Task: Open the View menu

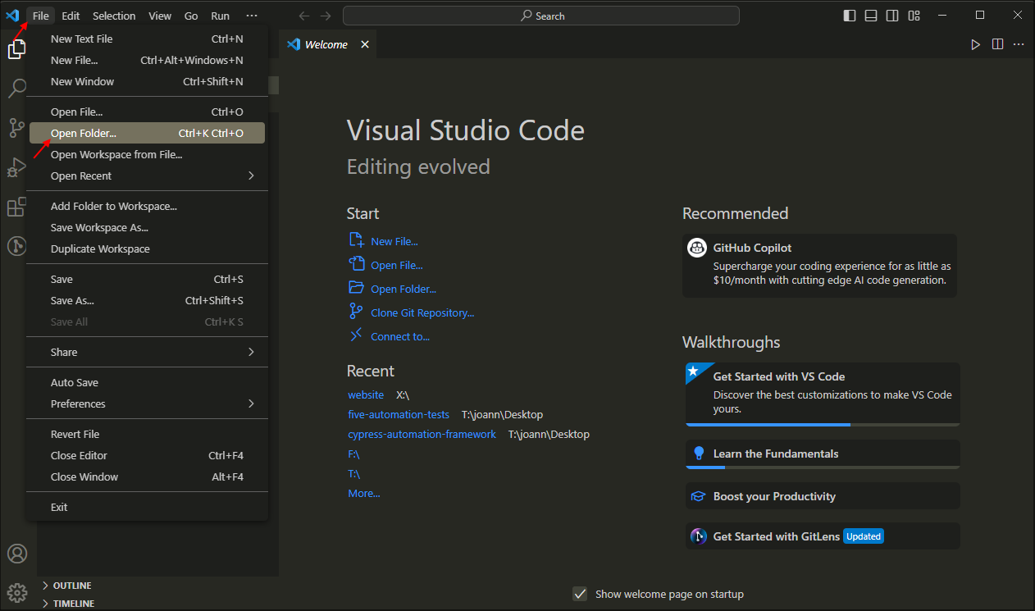Action: 160,16
